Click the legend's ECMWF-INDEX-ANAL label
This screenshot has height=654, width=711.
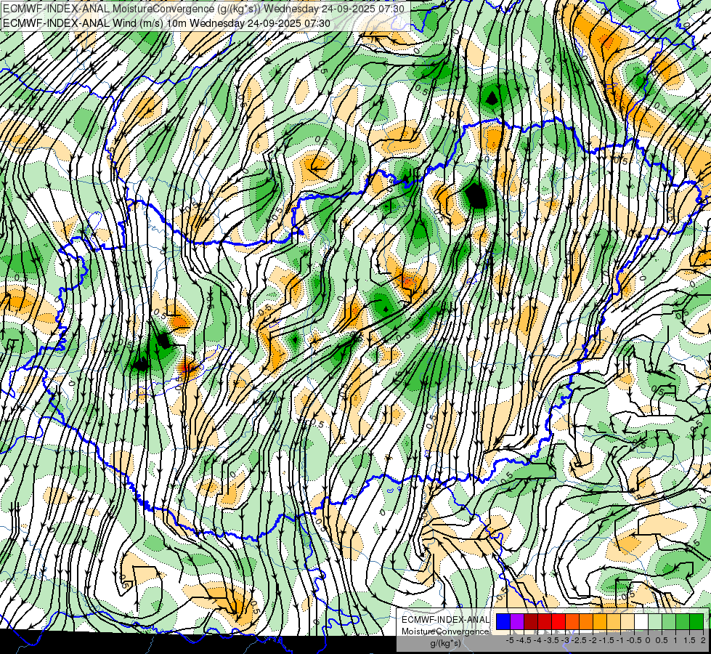tap(445, 620)
